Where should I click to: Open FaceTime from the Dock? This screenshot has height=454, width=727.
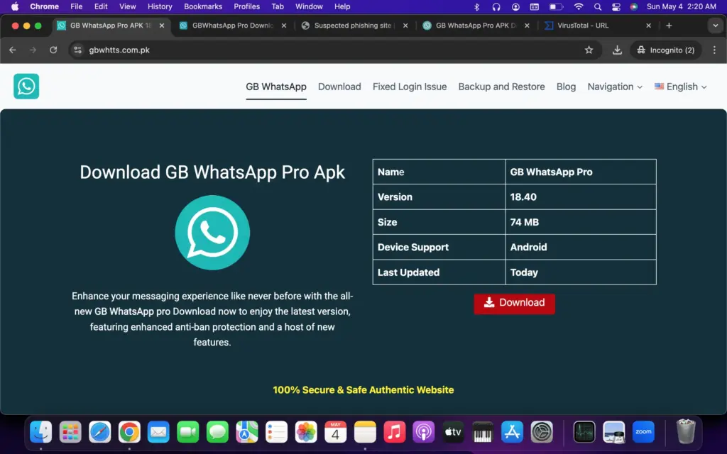187,432
